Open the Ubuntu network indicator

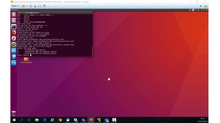click(190, 10)
